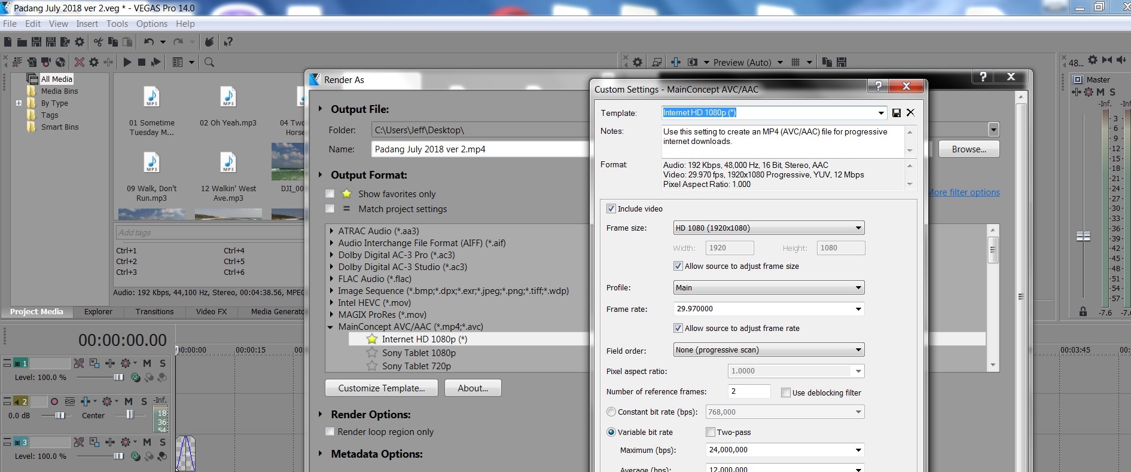Open the Frame rate dropdown

click(x=858, y=309)
